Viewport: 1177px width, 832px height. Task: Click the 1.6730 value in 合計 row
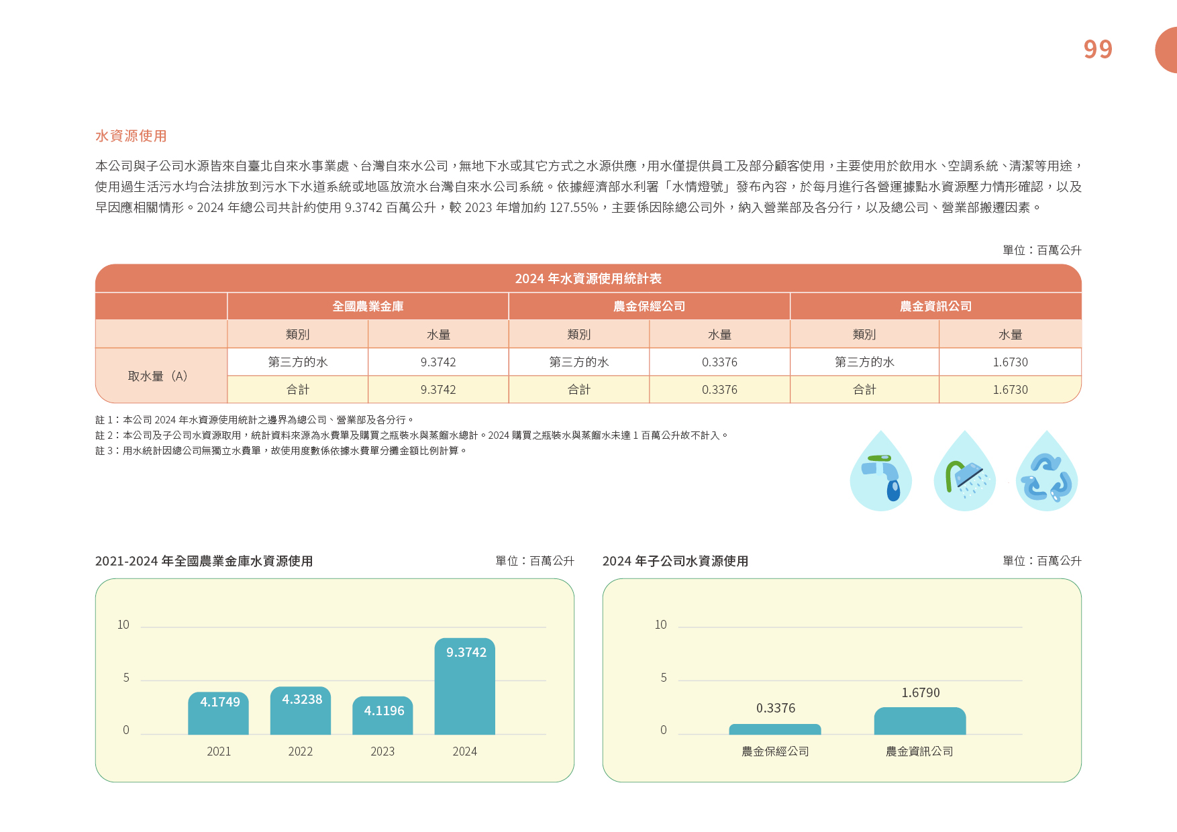[1010, 390]
